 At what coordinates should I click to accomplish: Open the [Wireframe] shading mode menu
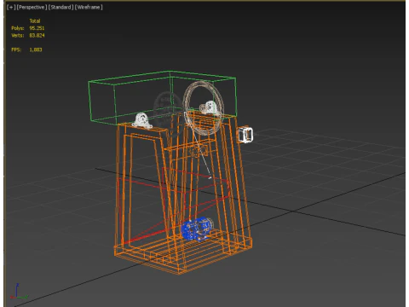[x=89, y=7]
